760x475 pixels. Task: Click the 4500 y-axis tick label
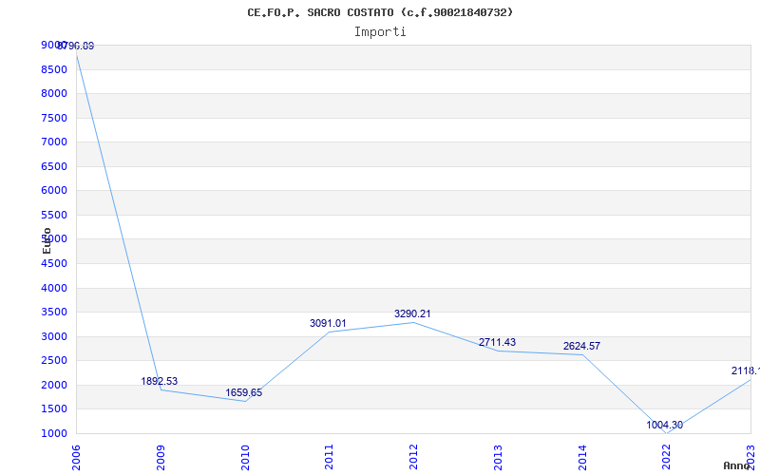(x=54, y=264)
